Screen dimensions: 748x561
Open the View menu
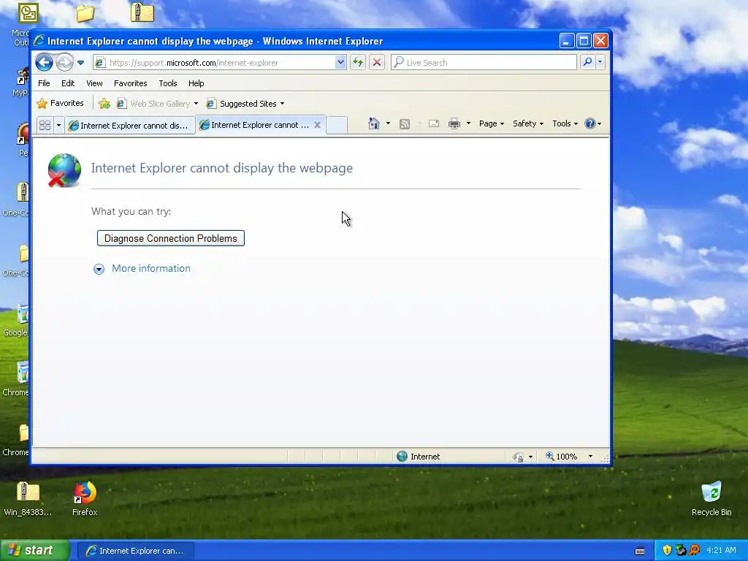(x=94, y=83)
